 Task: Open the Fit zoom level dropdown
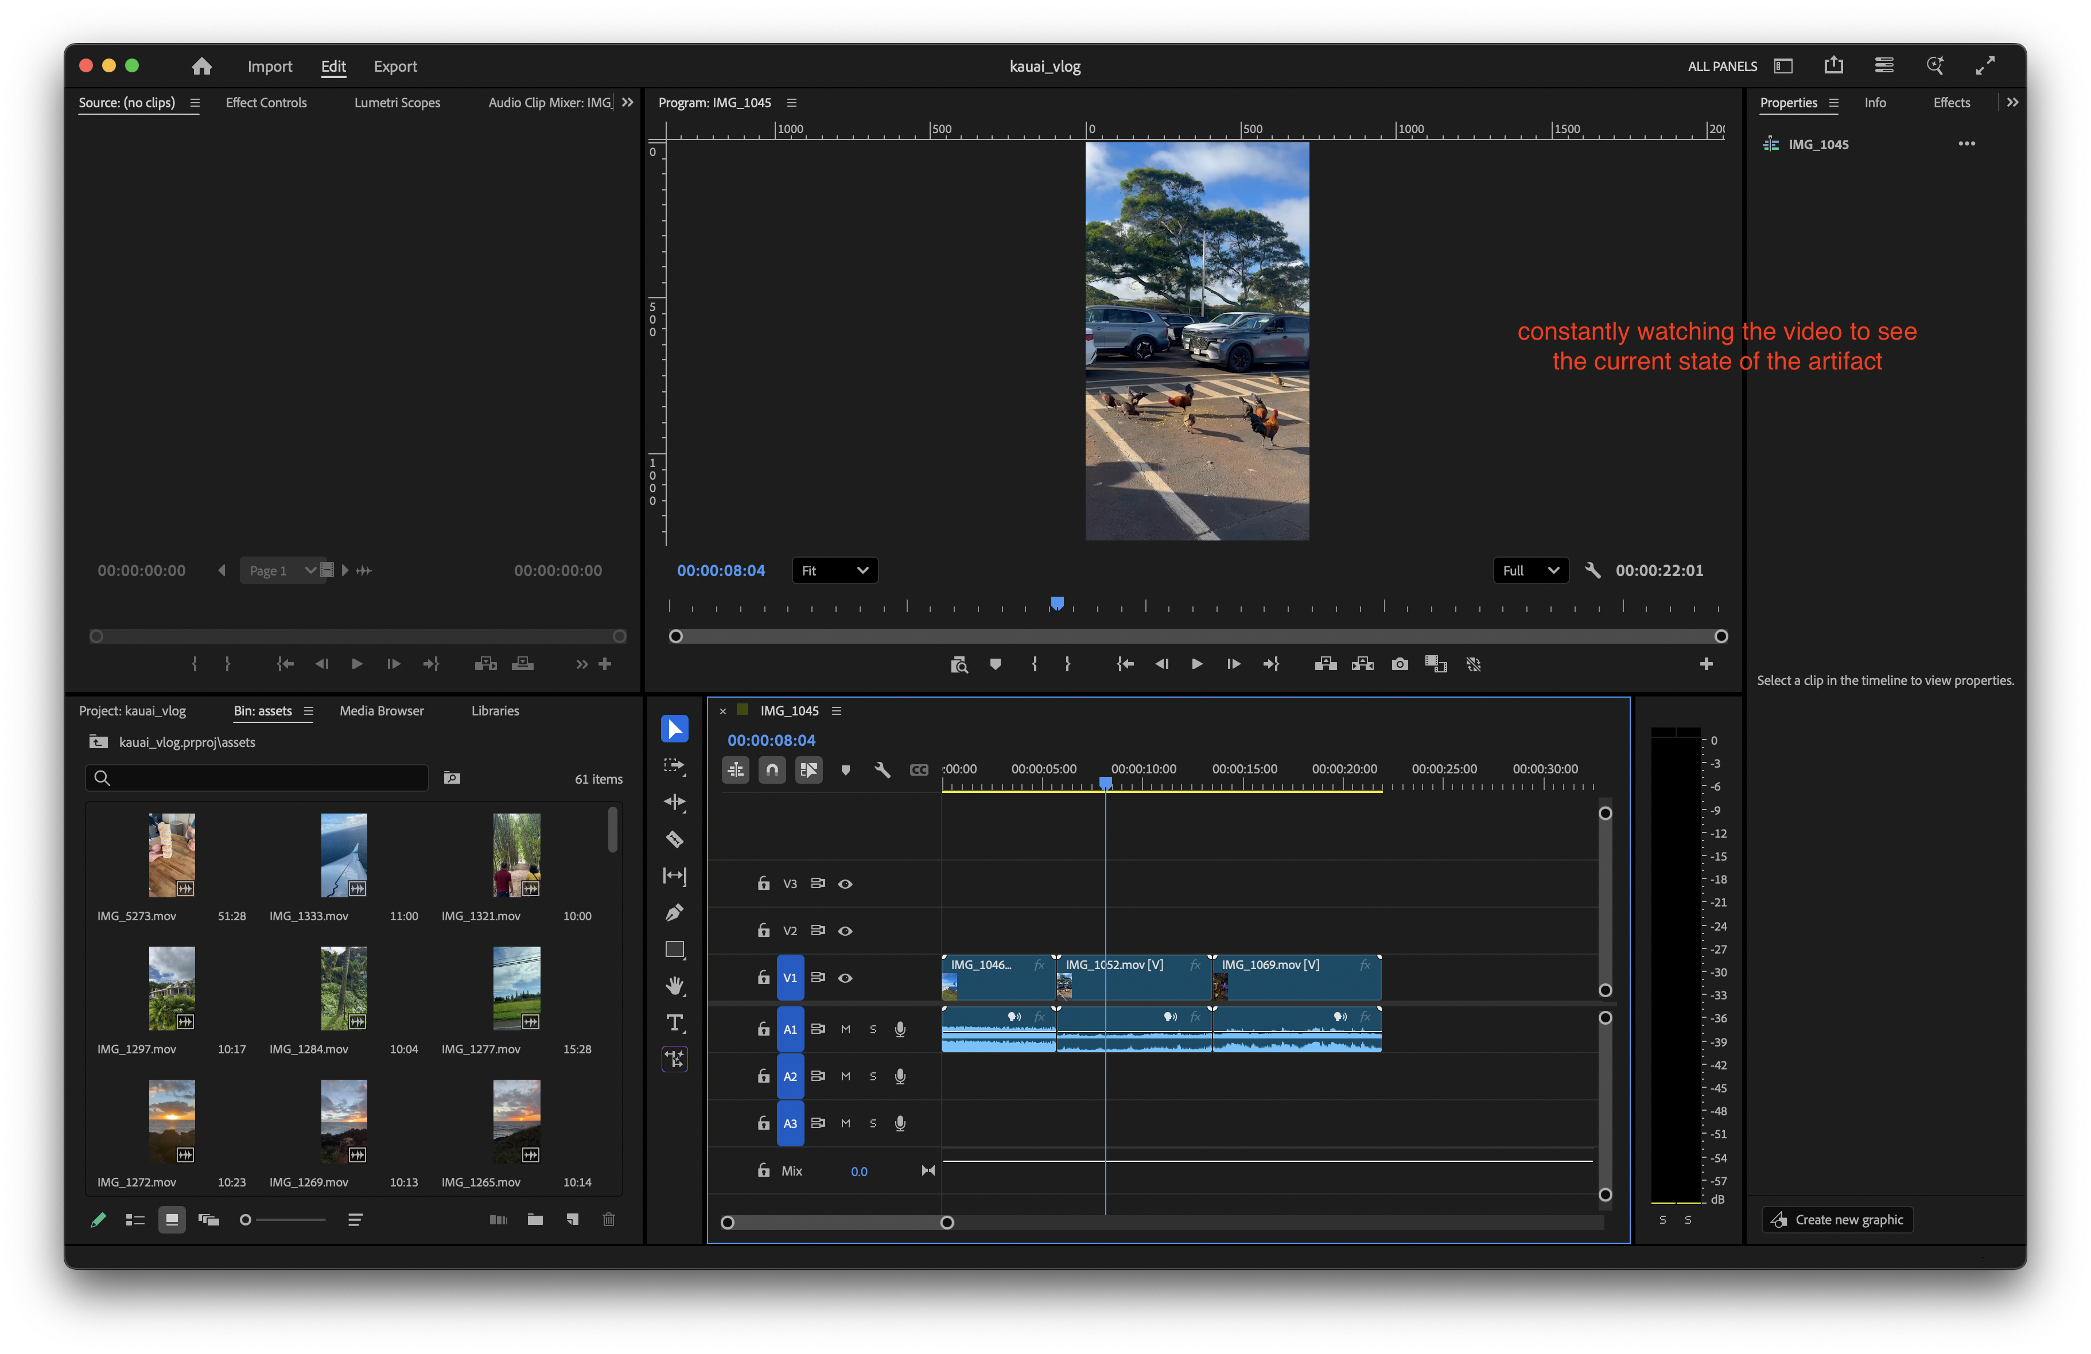[834, 570]
